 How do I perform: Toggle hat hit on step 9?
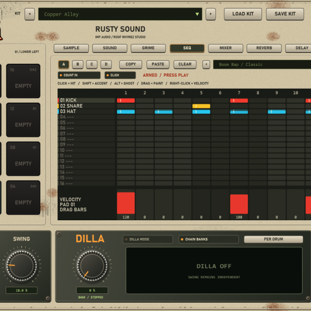click(277, 111)
